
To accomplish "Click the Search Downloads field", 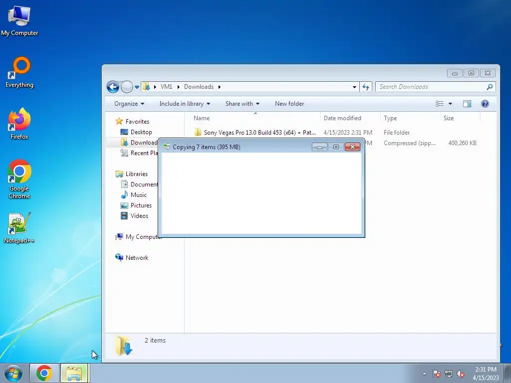I will pos(435,87).
